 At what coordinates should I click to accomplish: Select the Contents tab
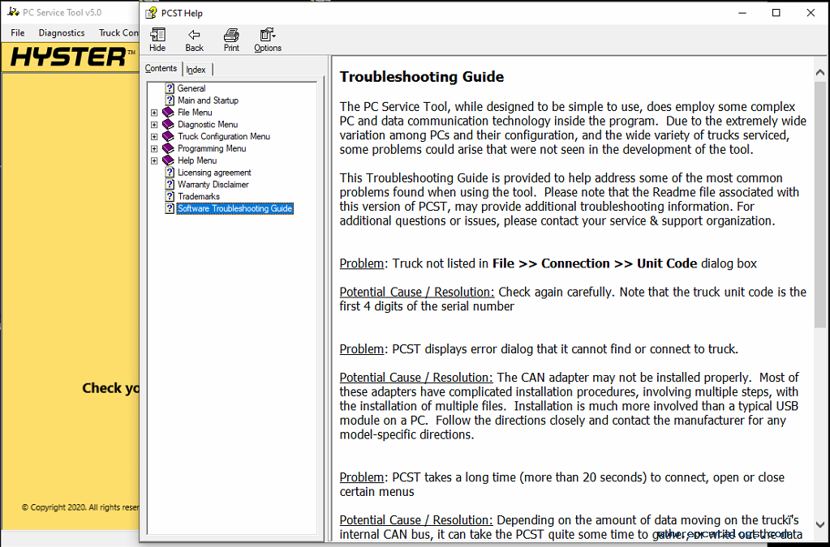161,69
